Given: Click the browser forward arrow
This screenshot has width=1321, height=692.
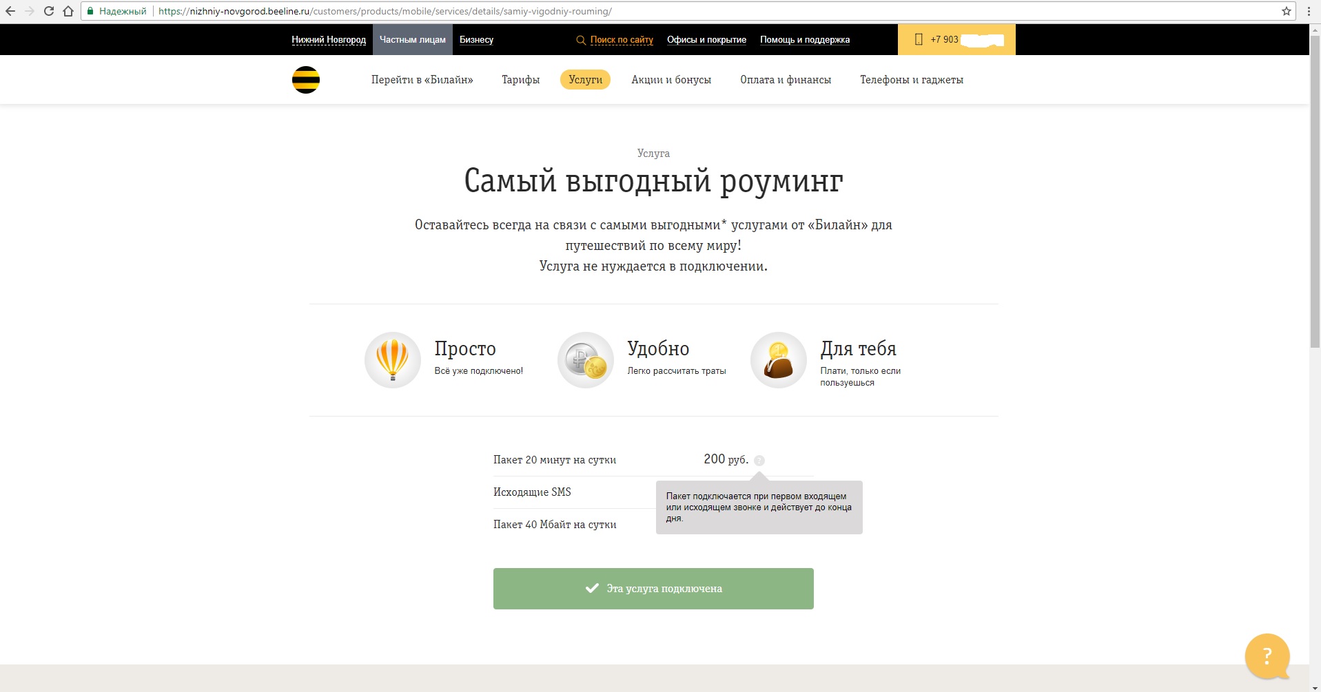Looking at the screenshot, I should click(x=30, y=11).
